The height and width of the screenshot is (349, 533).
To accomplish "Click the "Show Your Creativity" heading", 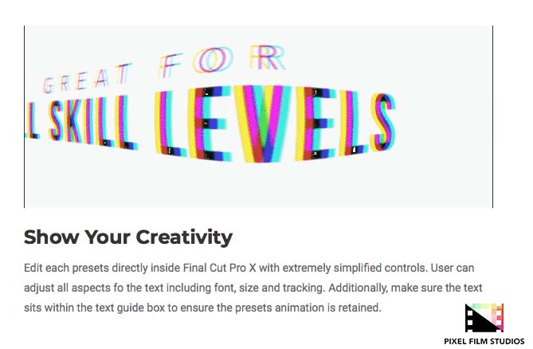I will coord(128,237).
